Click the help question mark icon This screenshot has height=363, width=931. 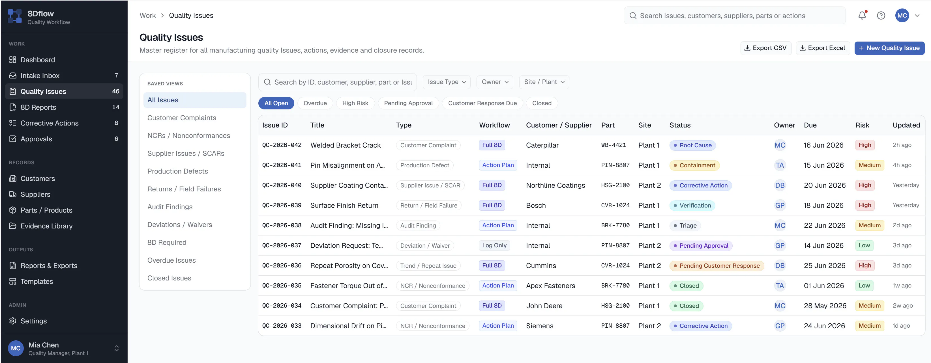coord(881,16)
